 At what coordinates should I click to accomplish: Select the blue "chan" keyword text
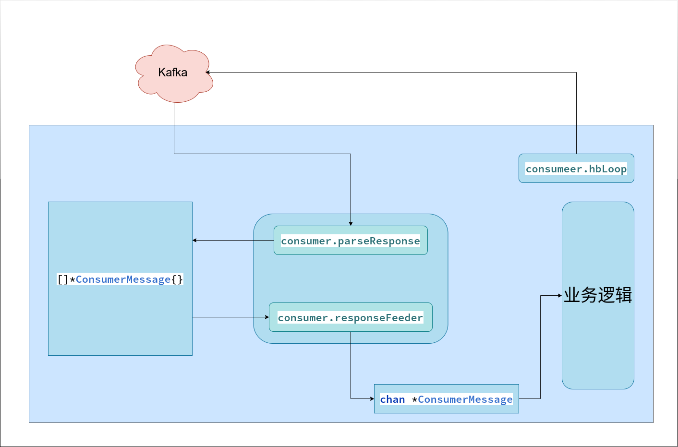[392, 399]
